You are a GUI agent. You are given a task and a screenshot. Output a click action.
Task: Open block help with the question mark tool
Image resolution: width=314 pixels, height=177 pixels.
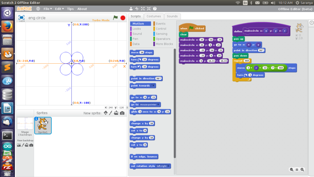[x=155, y=9]
